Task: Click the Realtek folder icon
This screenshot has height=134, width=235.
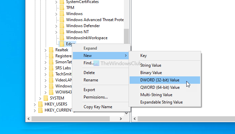Action: [x=51, y=50]
